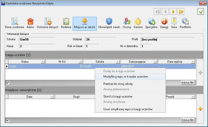This screenshot has height=127, width=208.
Task: Click Edytuj filtr under Księga uczniów
Action: click(188, 83)
